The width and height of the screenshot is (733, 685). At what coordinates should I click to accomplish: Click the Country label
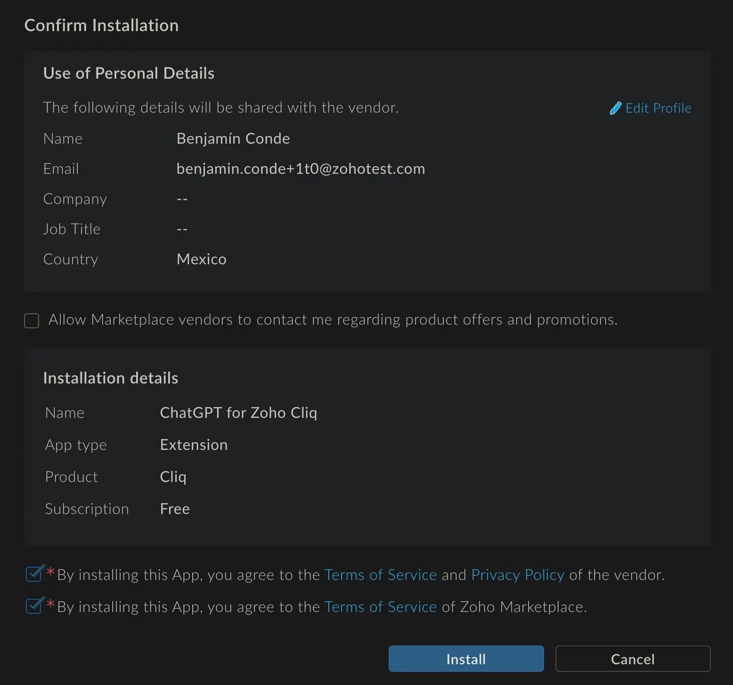[71, 260]
